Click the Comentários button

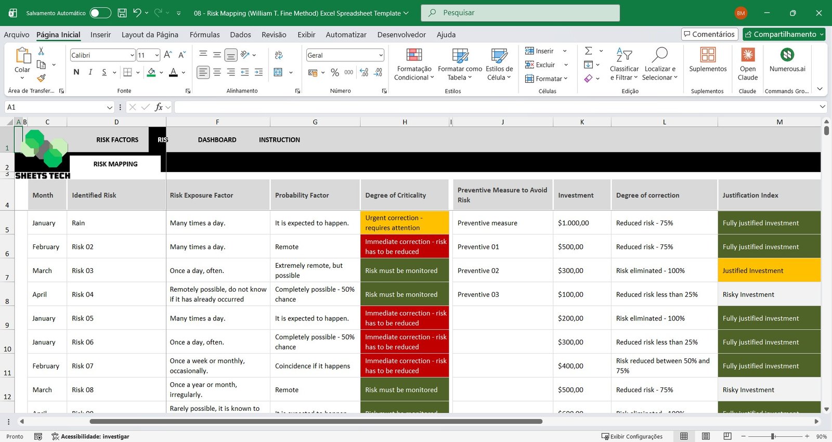click(709, 34)
